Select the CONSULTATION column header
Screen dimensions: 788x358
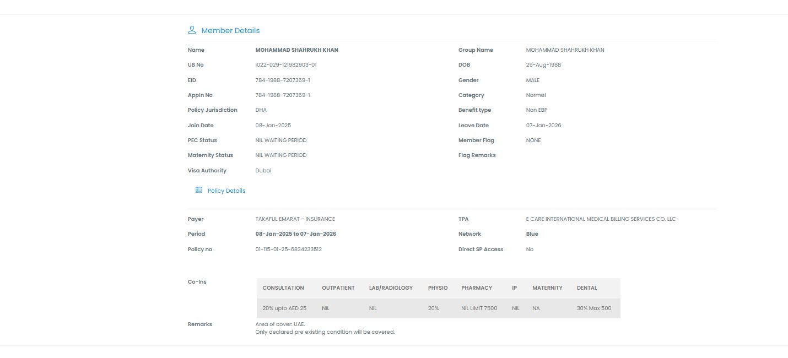click(x=283, y=288)
